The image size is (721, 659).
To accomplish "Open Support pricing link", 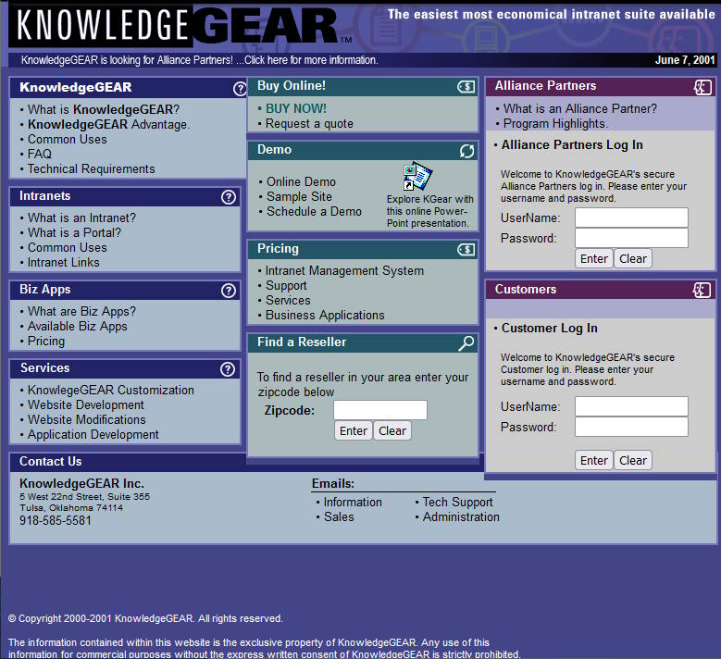I will point(286,286).
